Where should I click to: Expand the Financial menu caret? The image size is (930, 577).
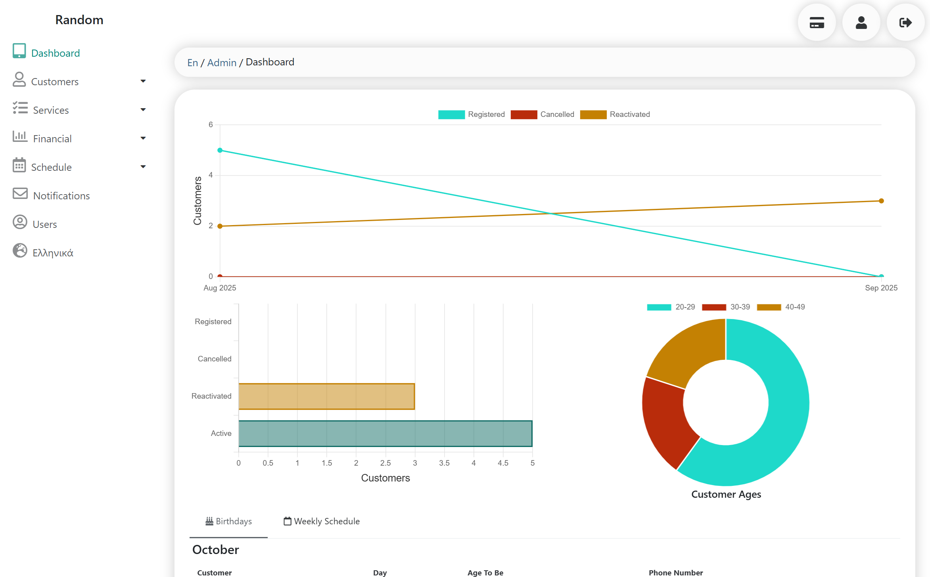pyautogui.click(x=143, y=138)
